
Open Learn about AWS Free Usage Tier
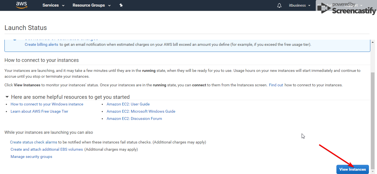pyautogui.click(x=39, y=111)
